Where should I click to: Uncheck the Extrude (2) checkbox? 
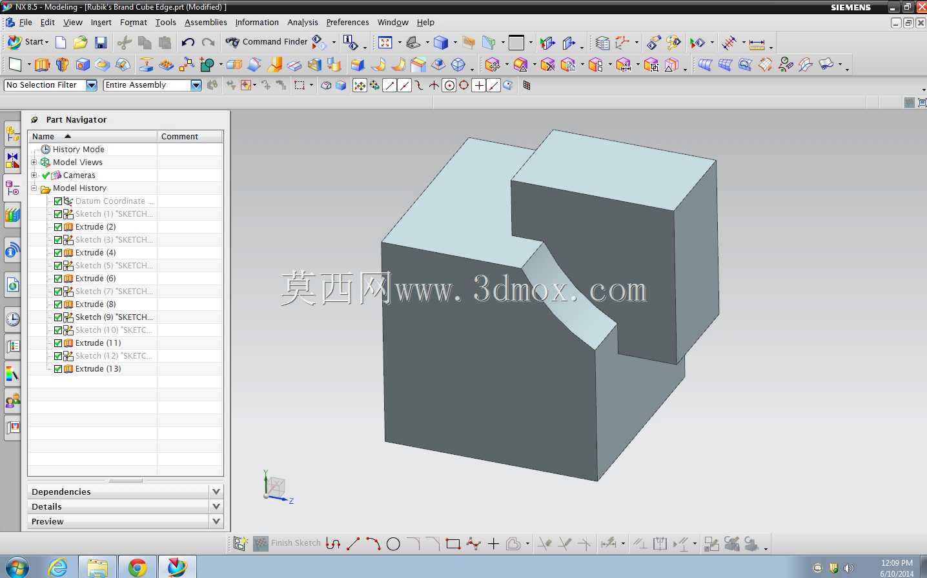tap(58, 227)
